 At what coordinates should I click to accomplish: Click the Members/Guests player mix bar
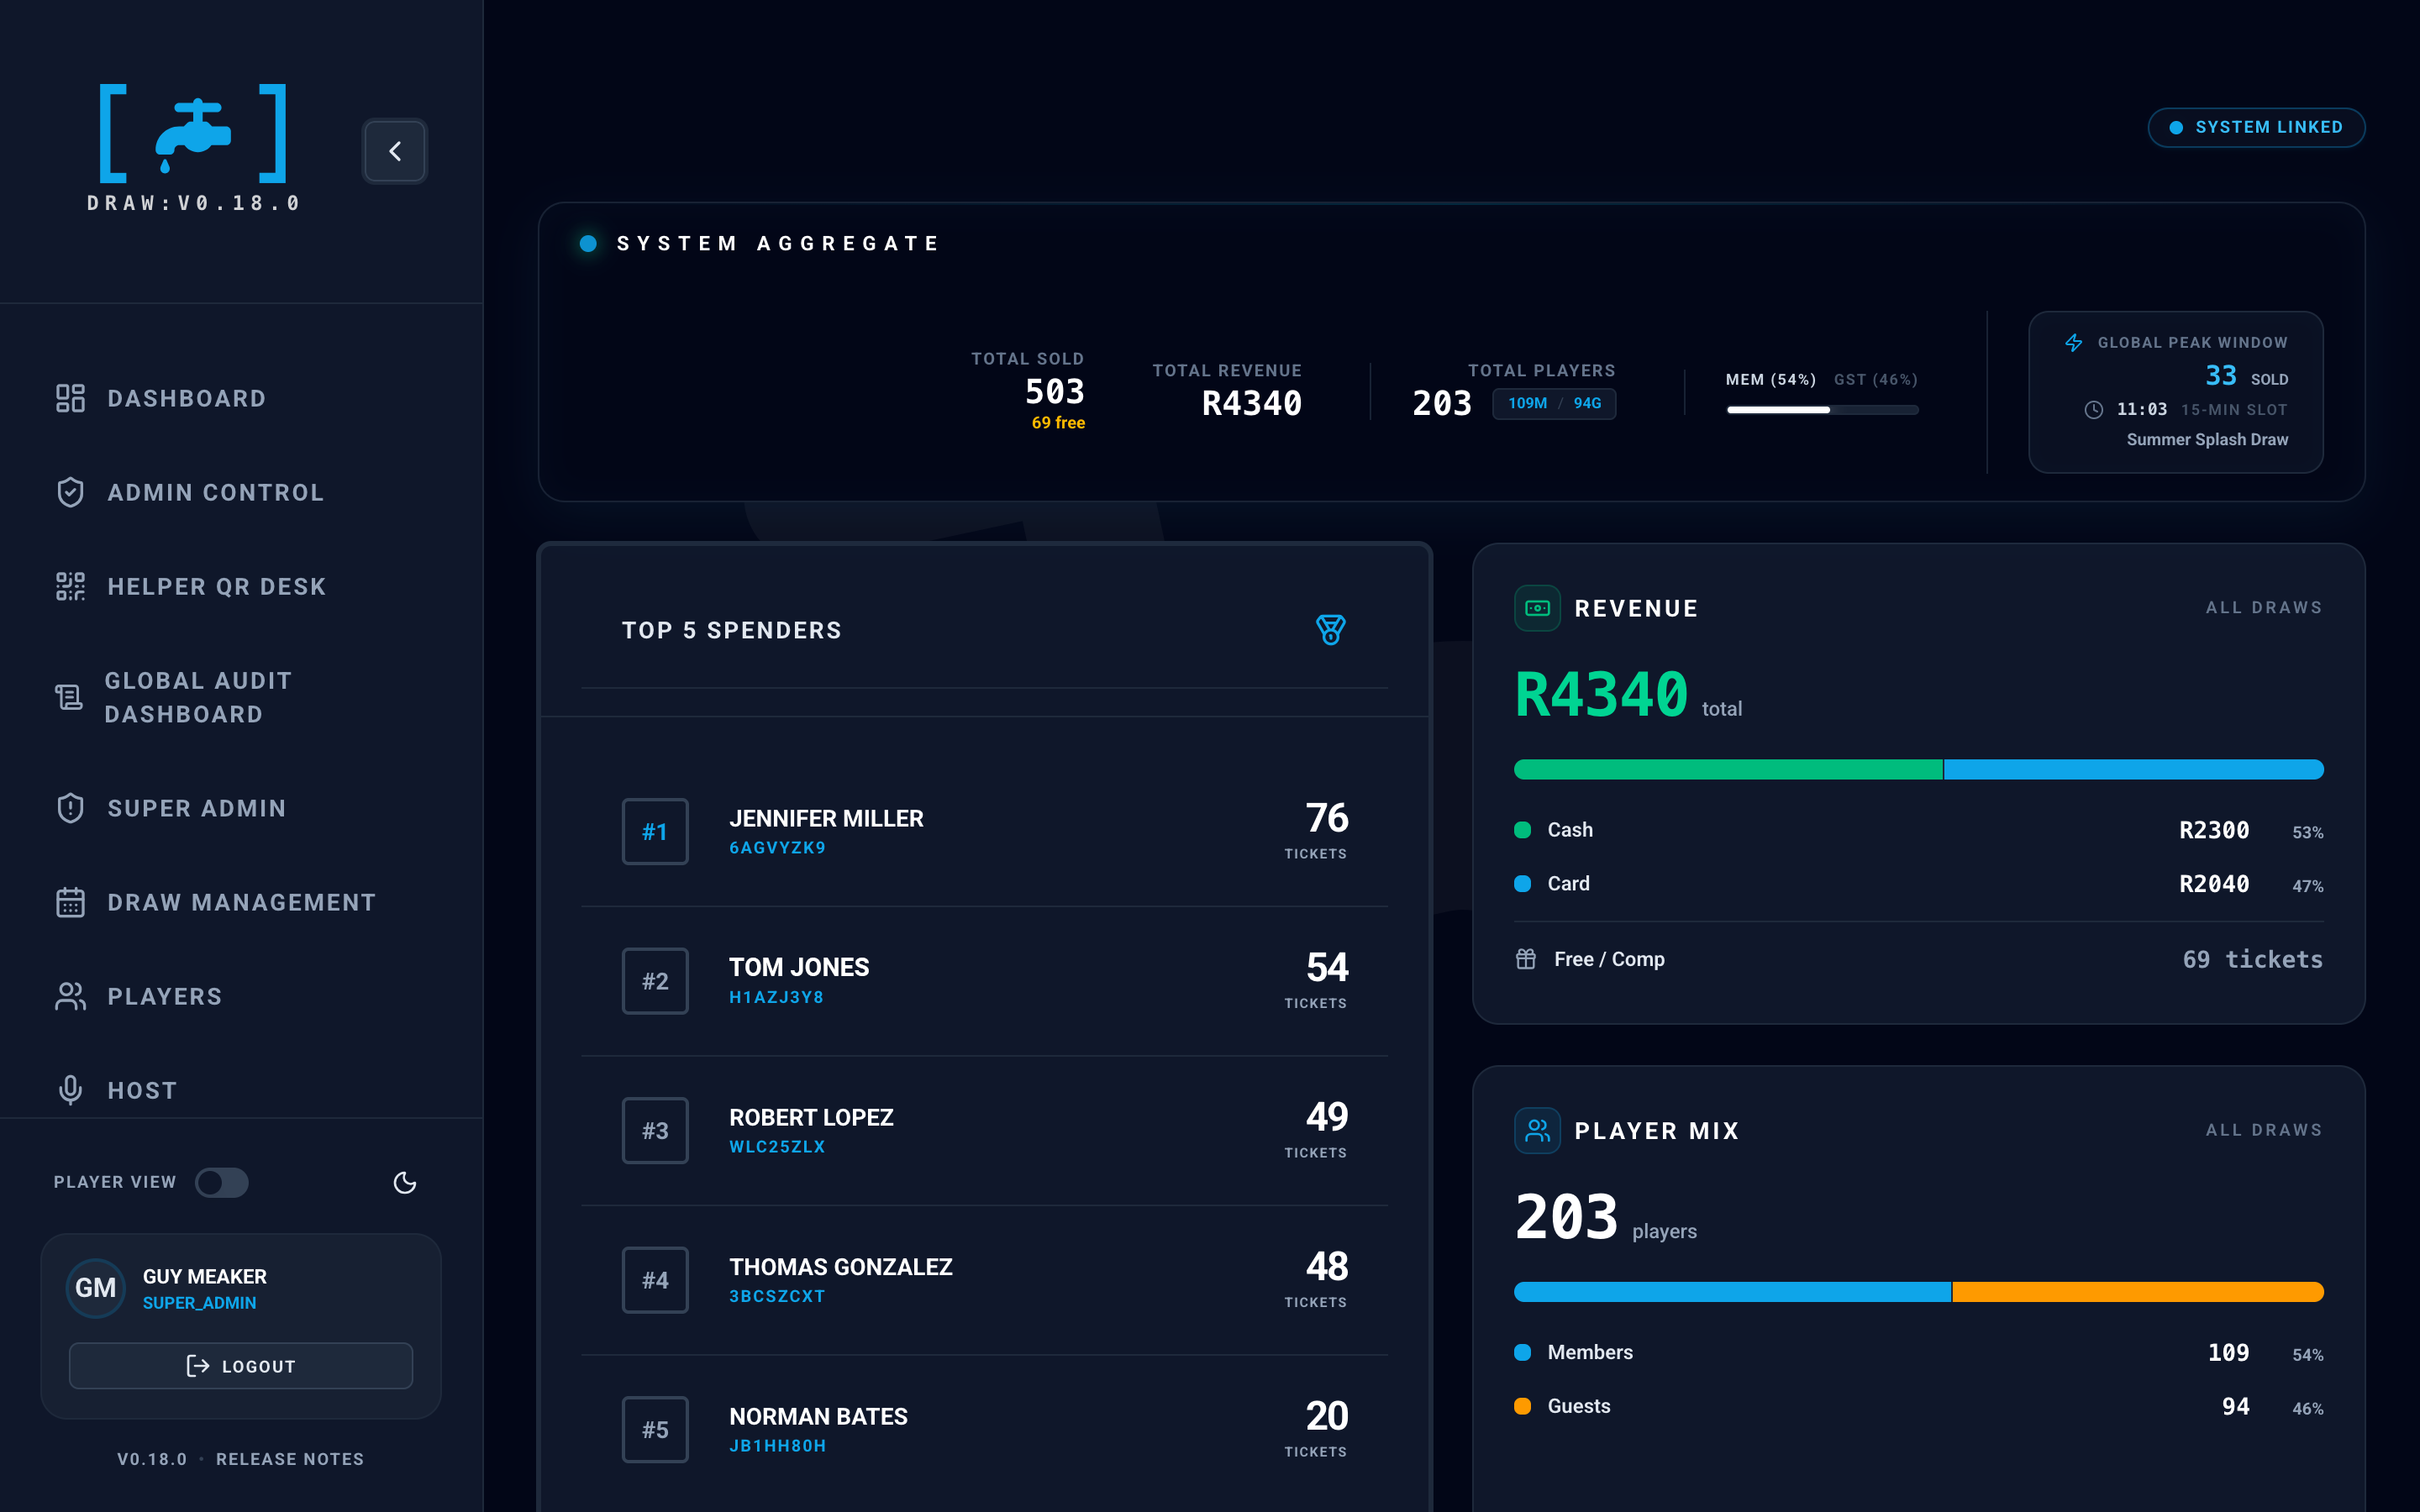[1918, 1291]
